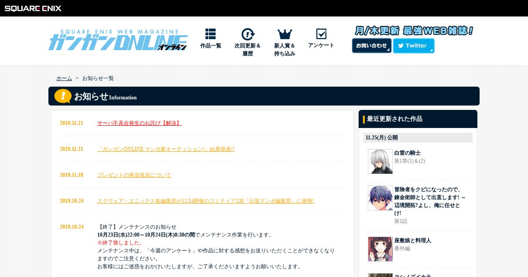Open the Twitter button
Viewport: 528px width, 277px height.
pos(414,46)
